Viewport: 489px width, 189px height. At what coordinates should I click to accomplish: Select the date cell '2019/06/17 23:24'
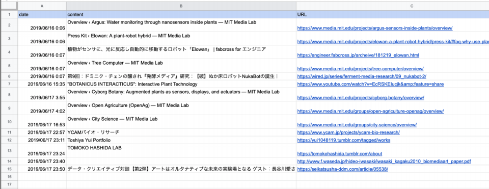pos(42,151)
